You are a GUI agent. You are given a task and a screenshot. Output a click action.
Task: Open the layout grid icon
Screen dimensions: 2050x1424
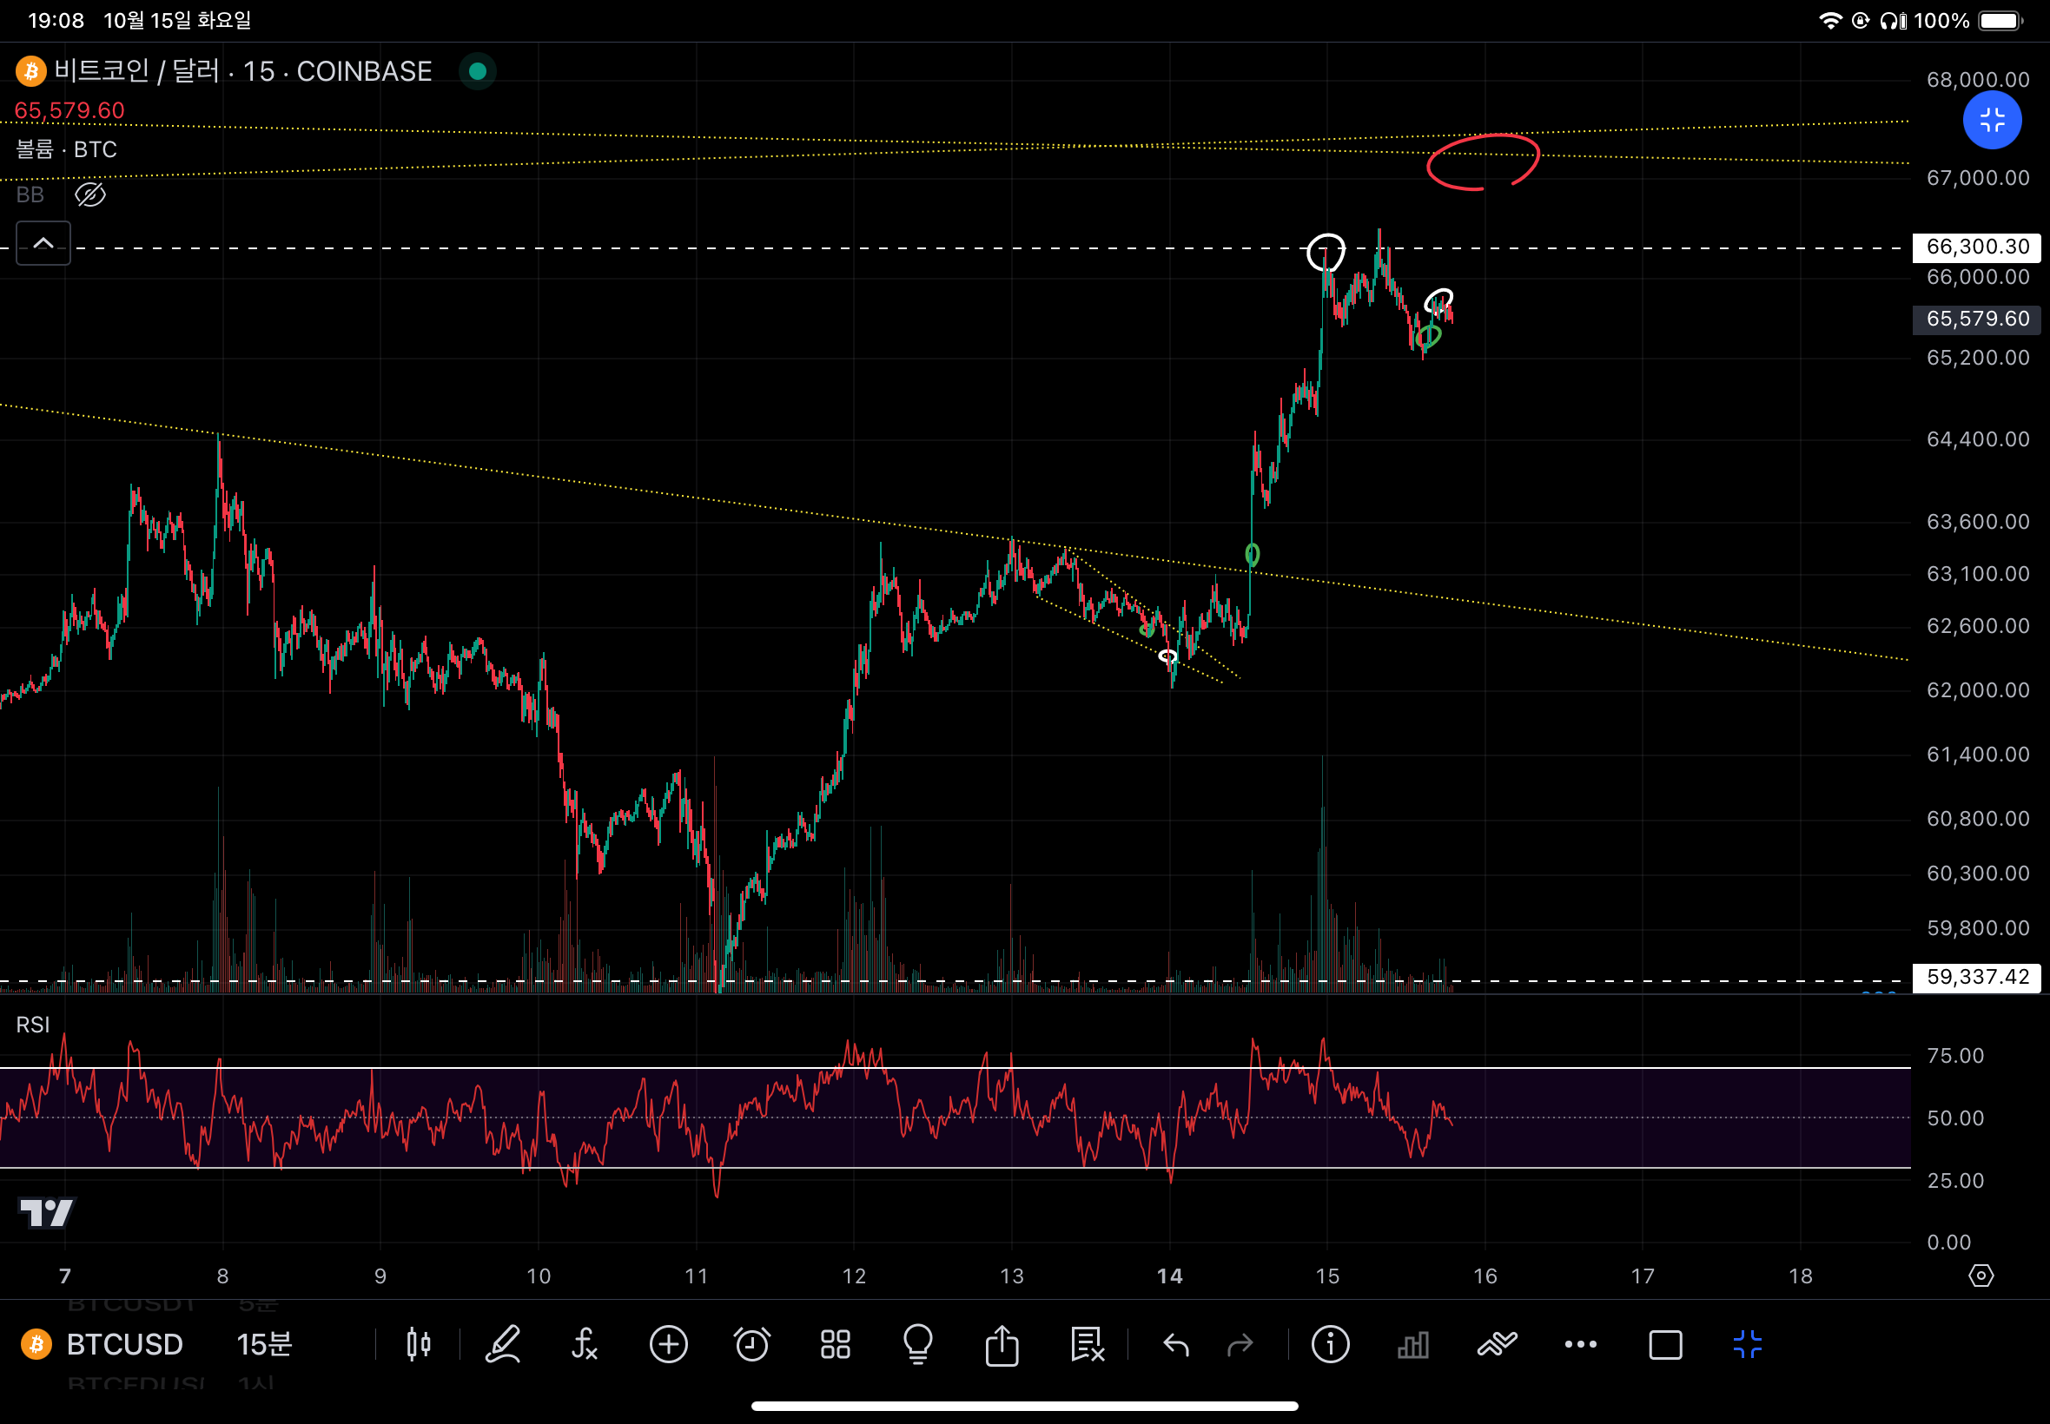point(836,1345)
